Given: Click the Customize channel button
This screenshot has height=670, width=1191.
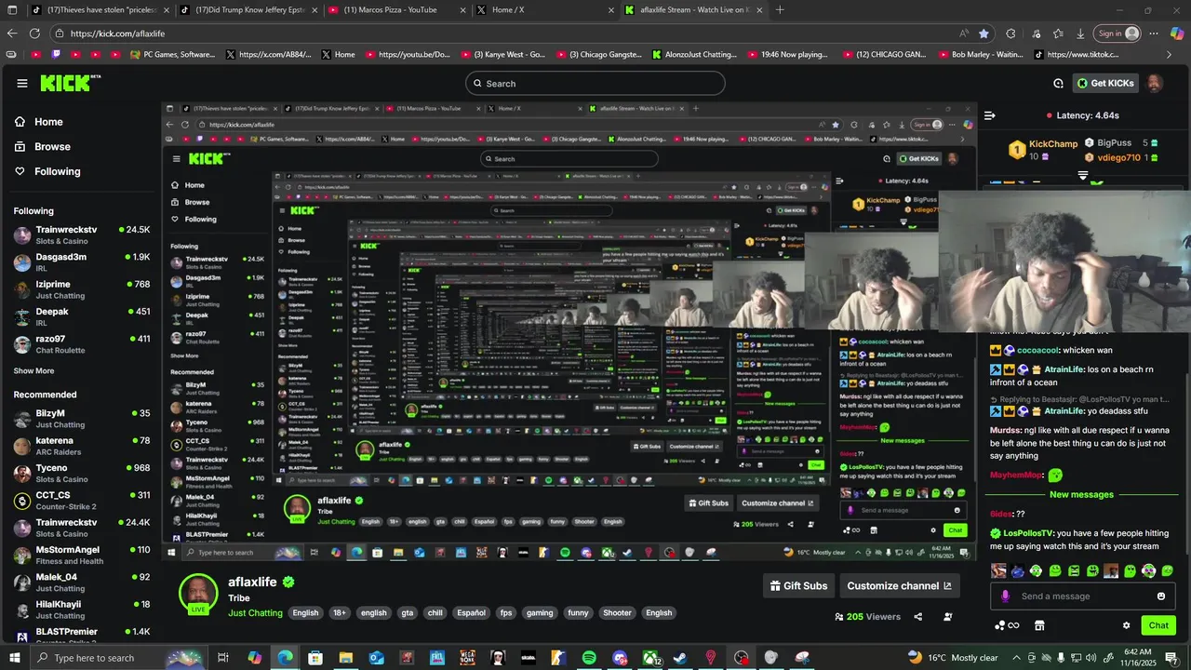Looking at the screenshot, I should (x=899, y=586).
